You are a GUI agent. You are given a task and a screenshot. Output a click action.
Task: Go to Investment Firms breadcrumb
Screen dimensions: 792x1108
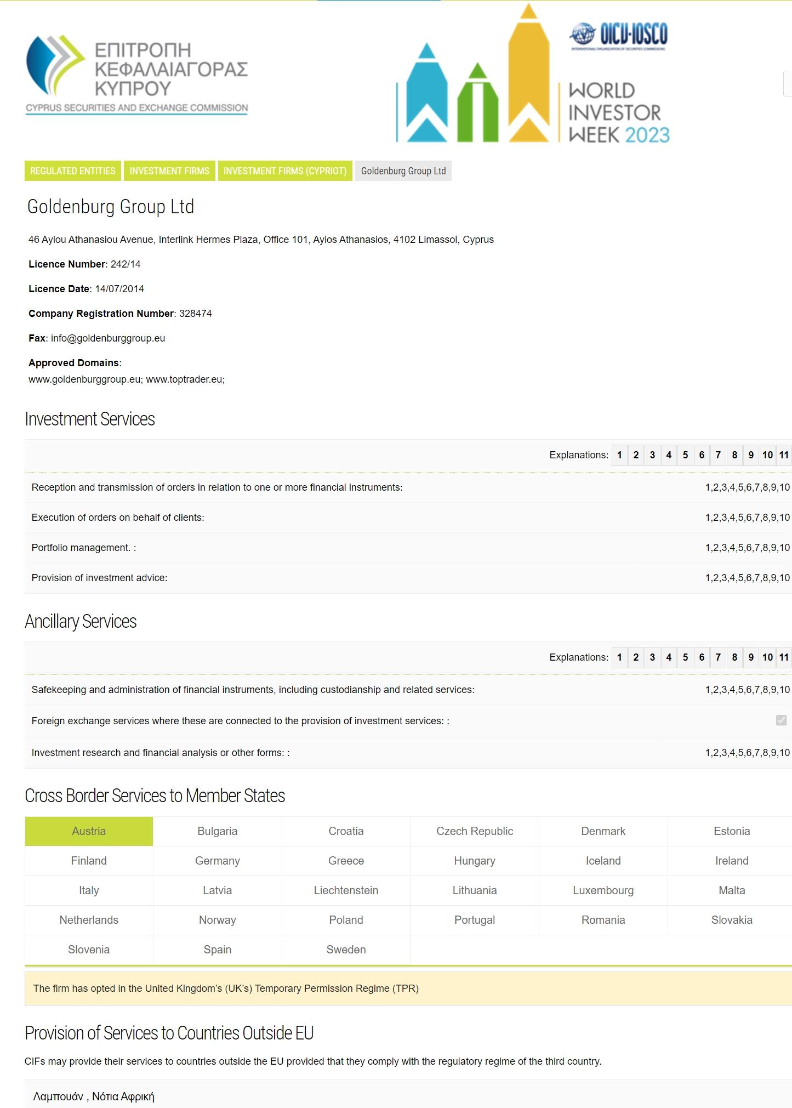(x=169, y=171)
